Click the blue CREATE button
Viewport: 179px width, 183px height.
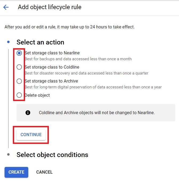click(16, 172)
